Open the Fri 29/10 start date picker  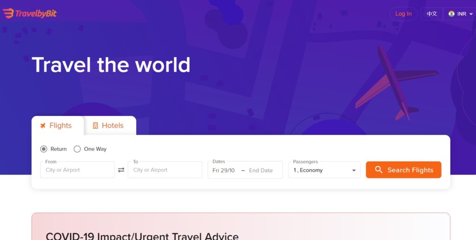(x=224, y=170)
